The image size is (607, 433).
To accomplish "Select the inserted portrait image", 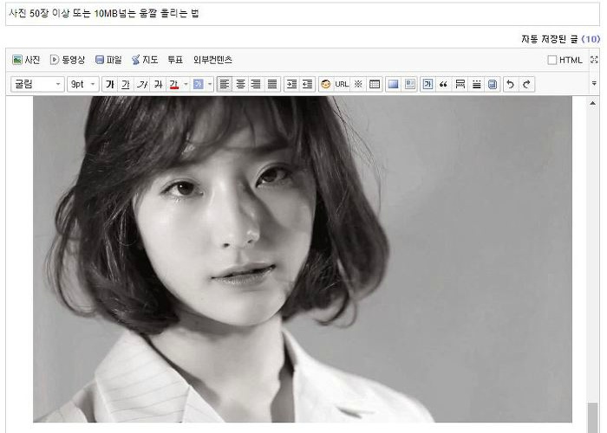I will pos(303,259).
